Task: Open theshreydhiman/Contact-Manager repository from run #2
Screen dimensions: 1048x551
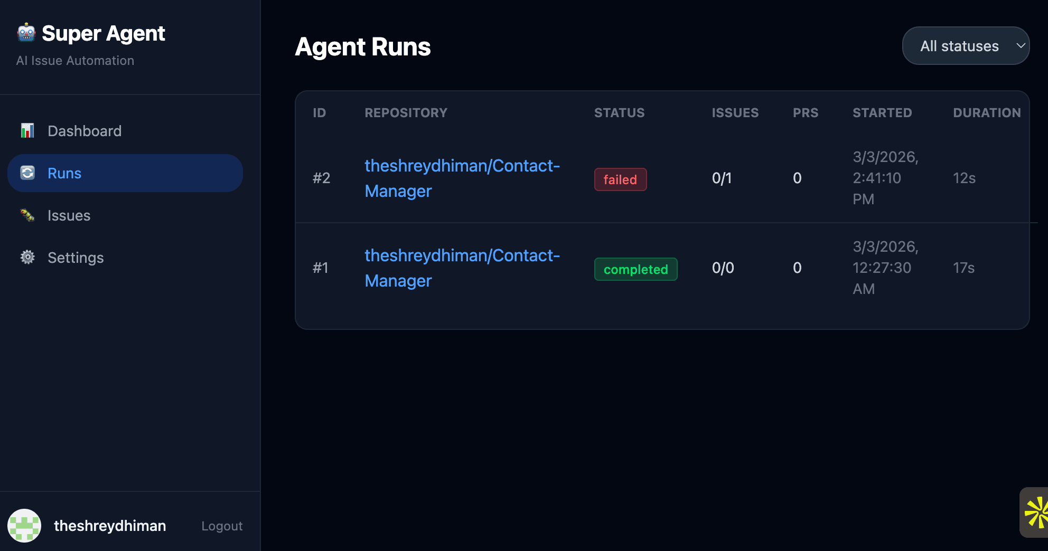Action: coord(462,178)
